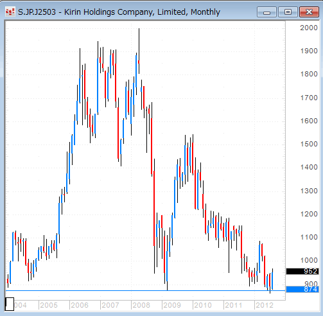
Task: Maximize the Kirin Holdings chart window
Action: pyautogui.click(x=288, y=12)
